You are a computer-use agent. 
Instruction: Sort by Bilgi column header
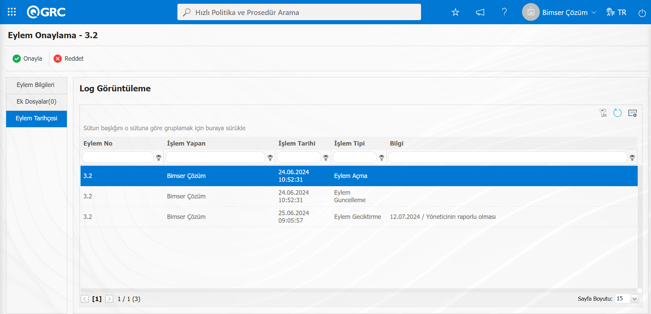click(x=397, y=144)
